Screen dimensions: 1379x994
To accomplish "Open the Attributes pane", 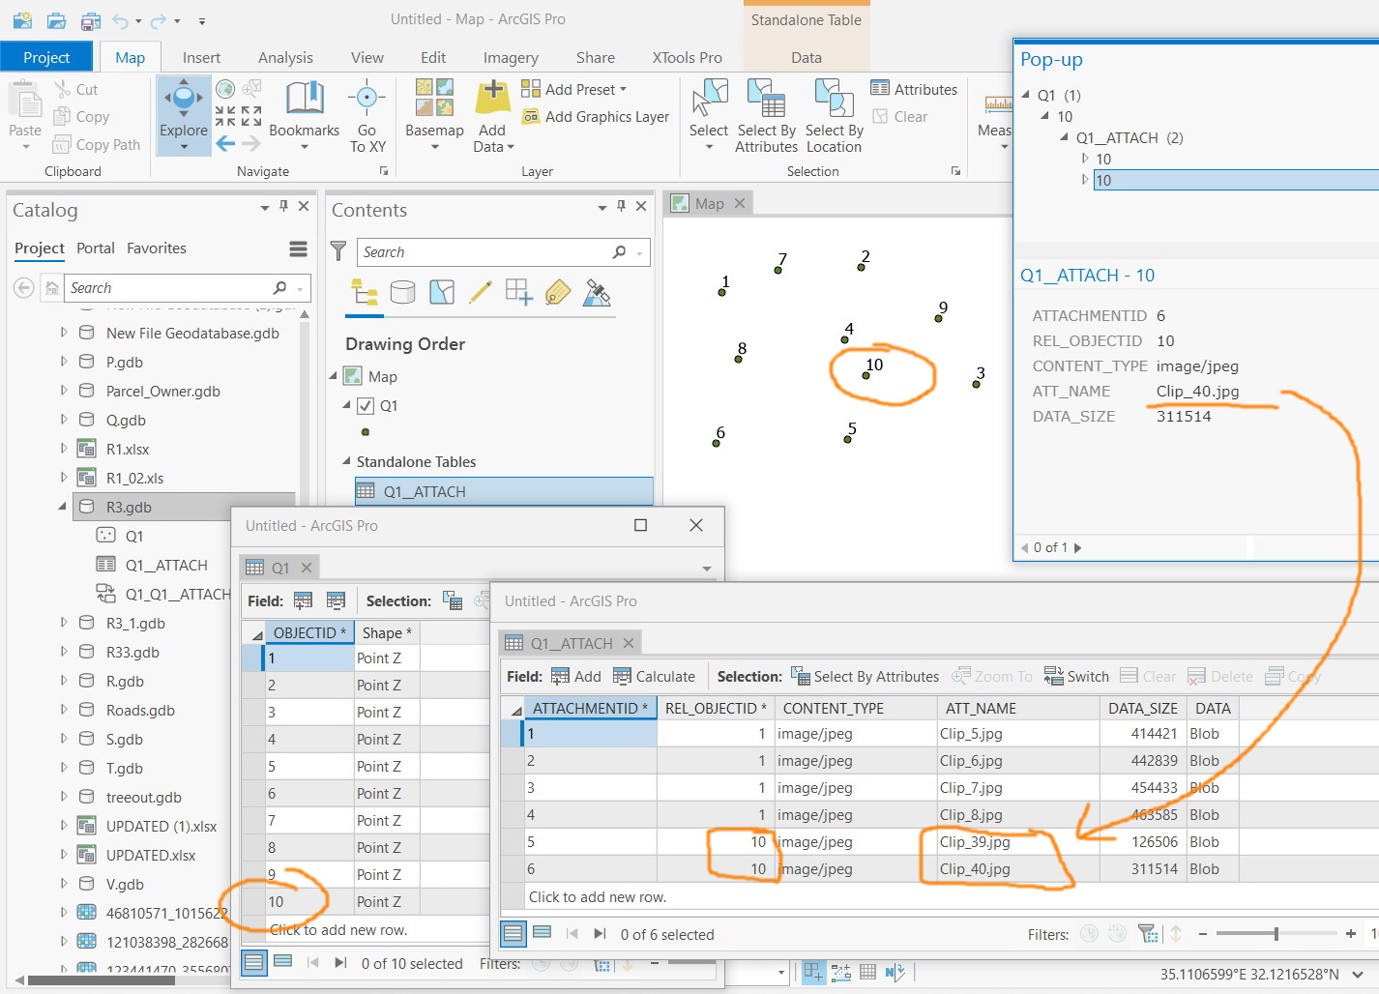I will click(x=914, y=89).
